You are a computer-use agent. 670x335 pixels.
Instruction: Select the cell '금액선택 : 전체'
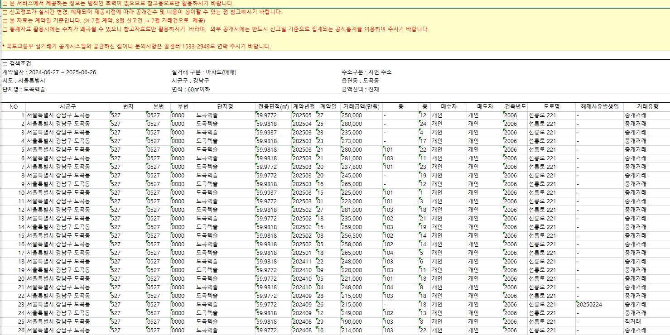tap(360, 90)
